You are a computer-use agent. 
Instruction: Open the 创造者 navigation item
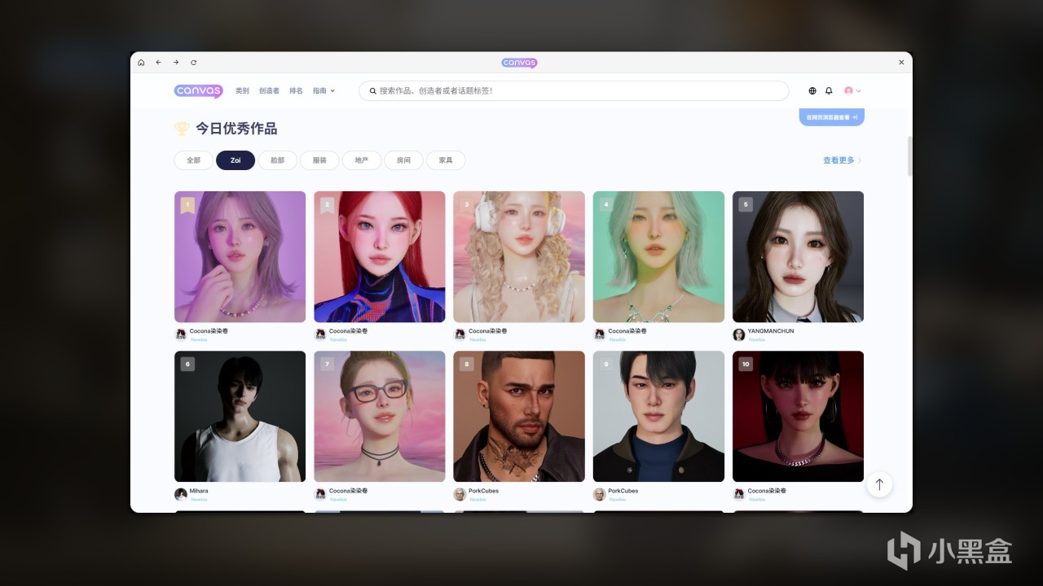(x=269, y=91)
